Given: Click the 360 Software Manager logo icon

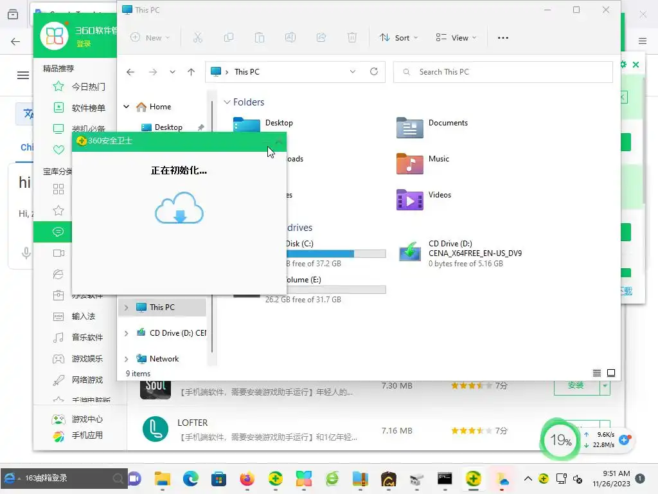Looking at the screenshot, I should (x=55, y=36).
